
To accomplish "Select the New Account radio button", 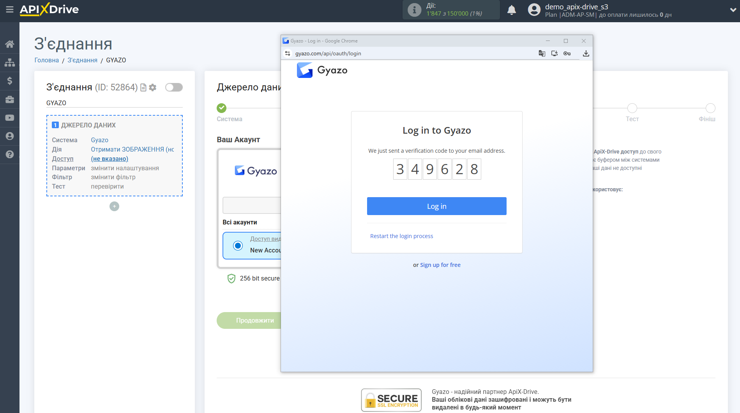I will click(237, 245).
